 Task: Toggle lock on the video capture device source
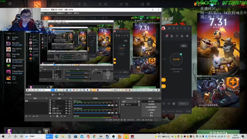tap(69, 113)
